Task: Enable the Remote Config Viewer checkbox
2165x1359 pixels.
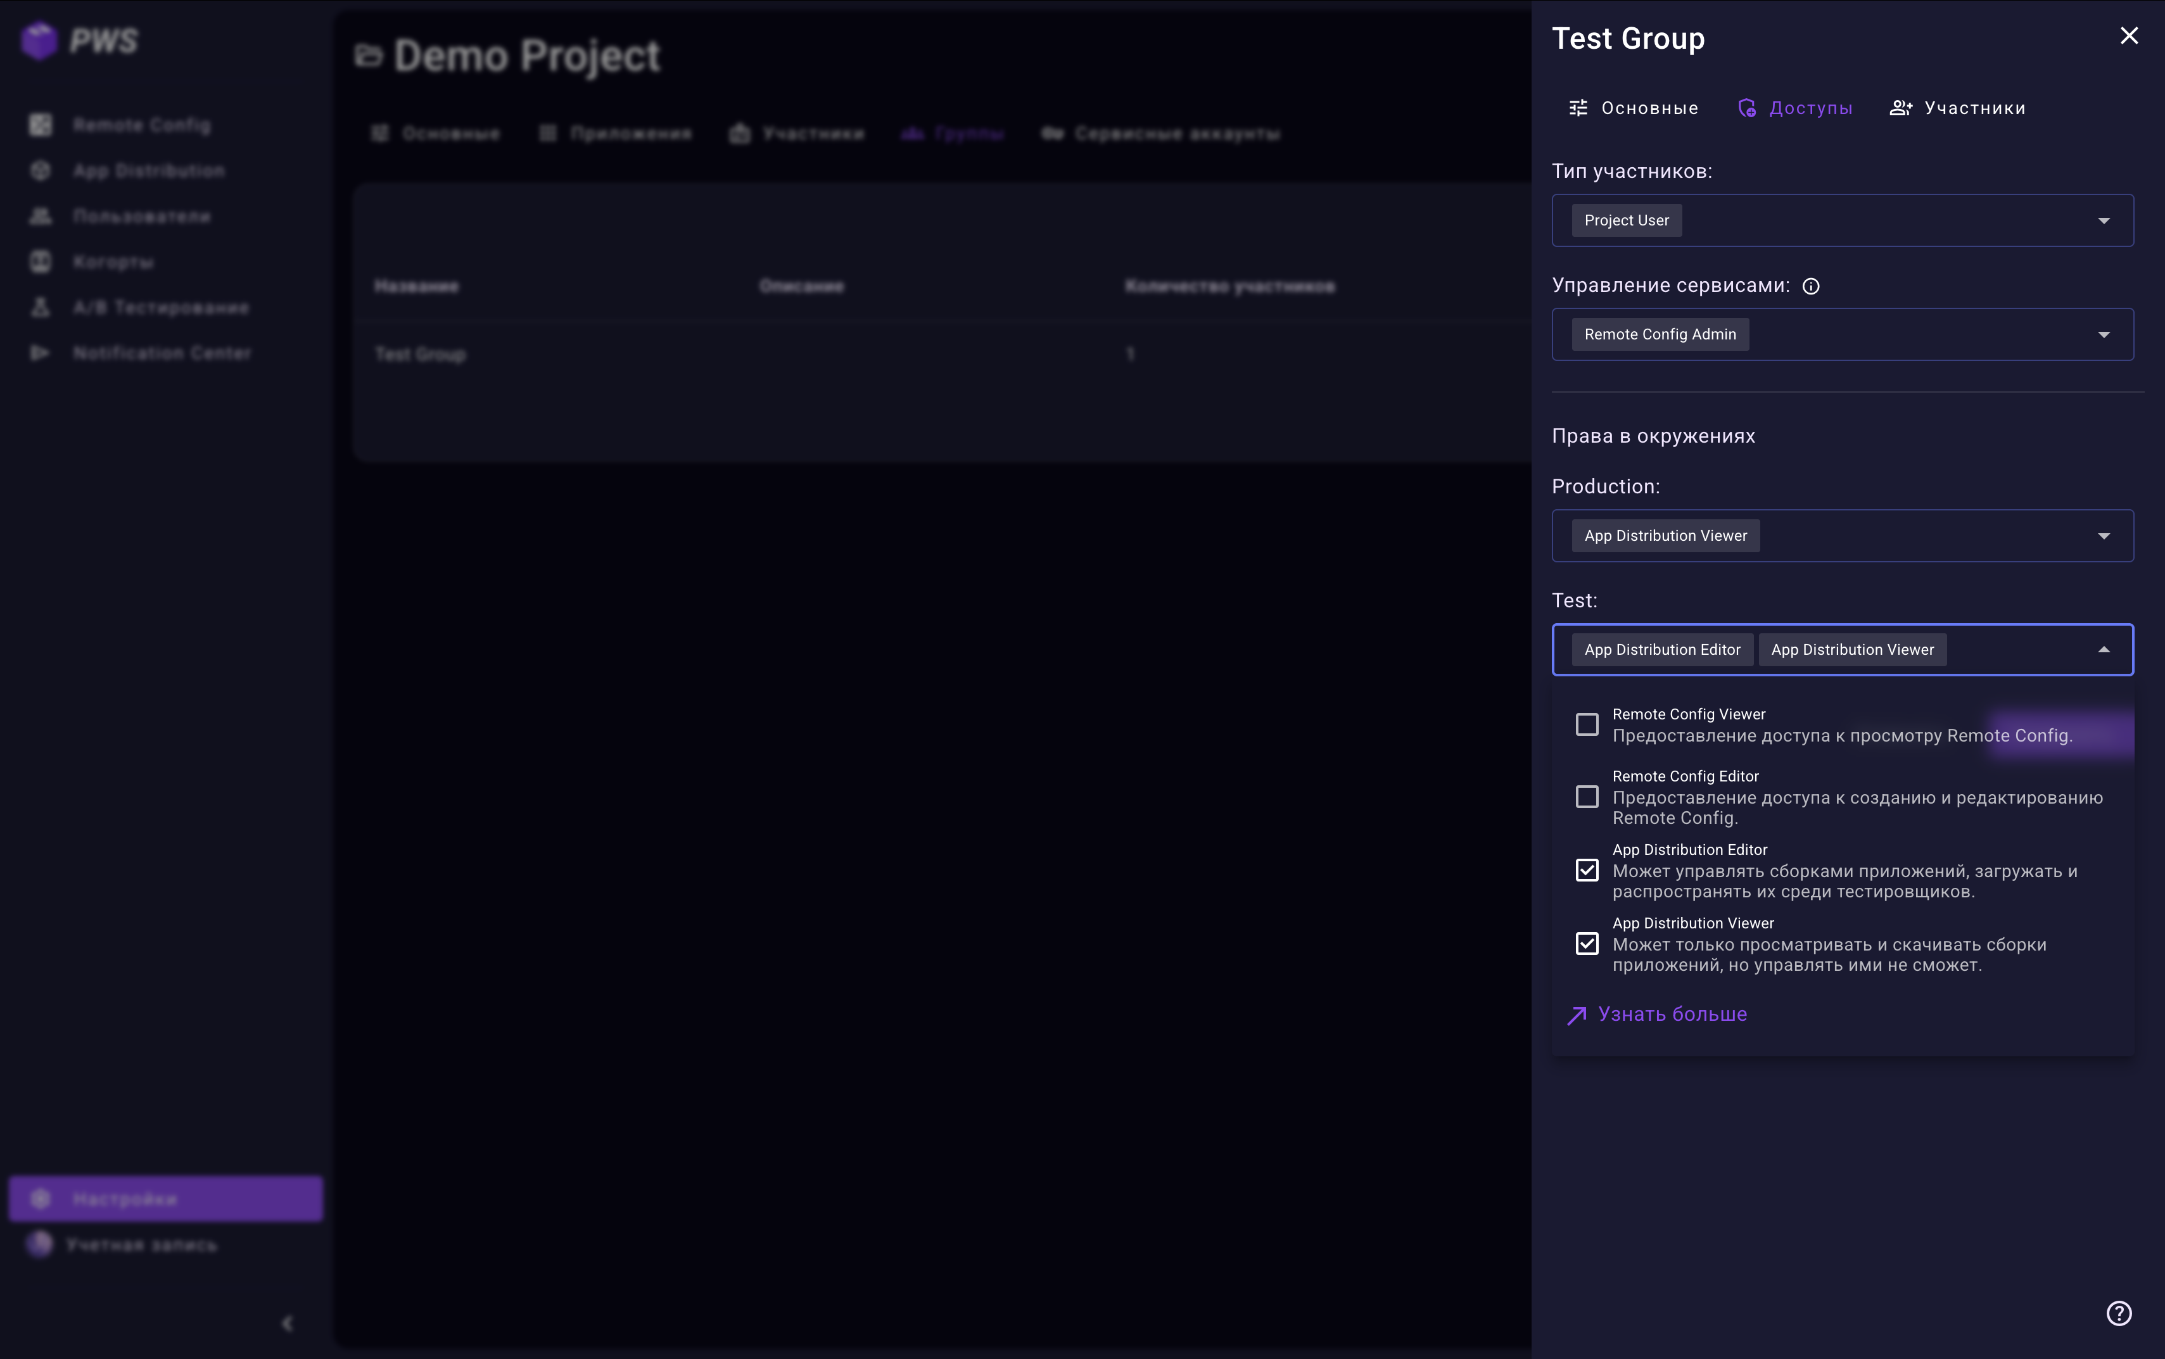Action: click(x=1587, y=724)
